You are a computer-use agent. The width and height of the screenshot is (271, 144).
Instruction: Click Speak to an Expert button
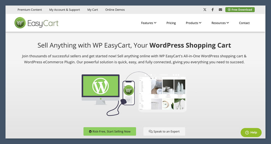(x=164, y=132)
